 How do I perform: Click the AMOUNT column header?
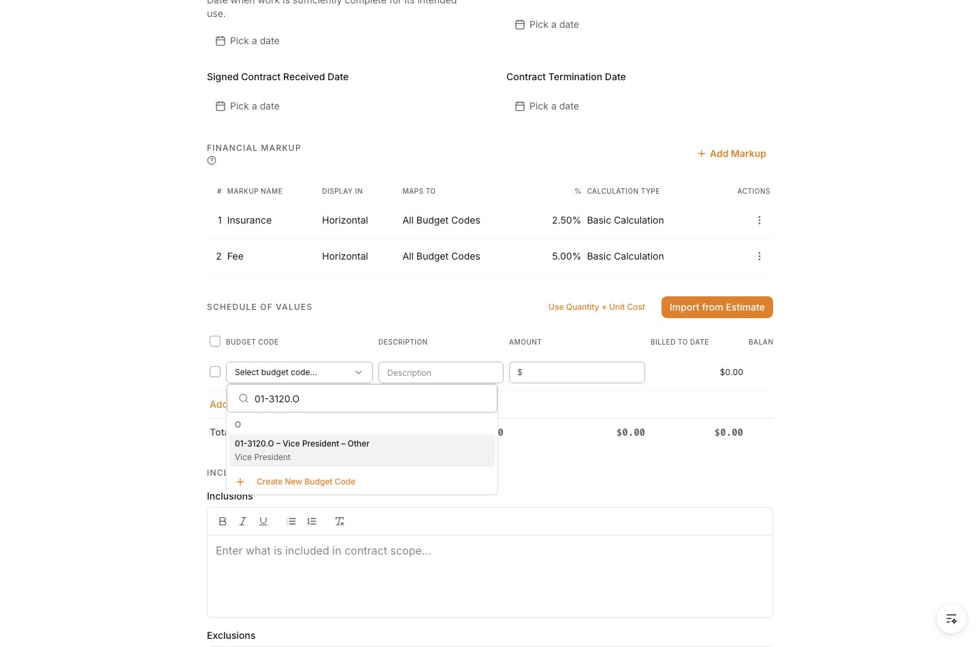525,342
